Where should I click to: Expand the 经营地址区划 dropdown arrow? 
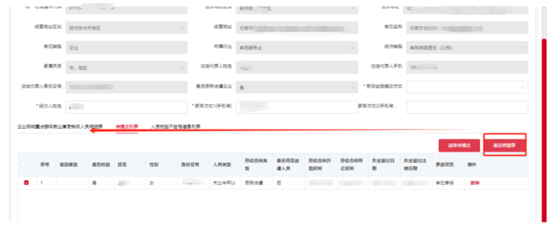pos(182,28)
